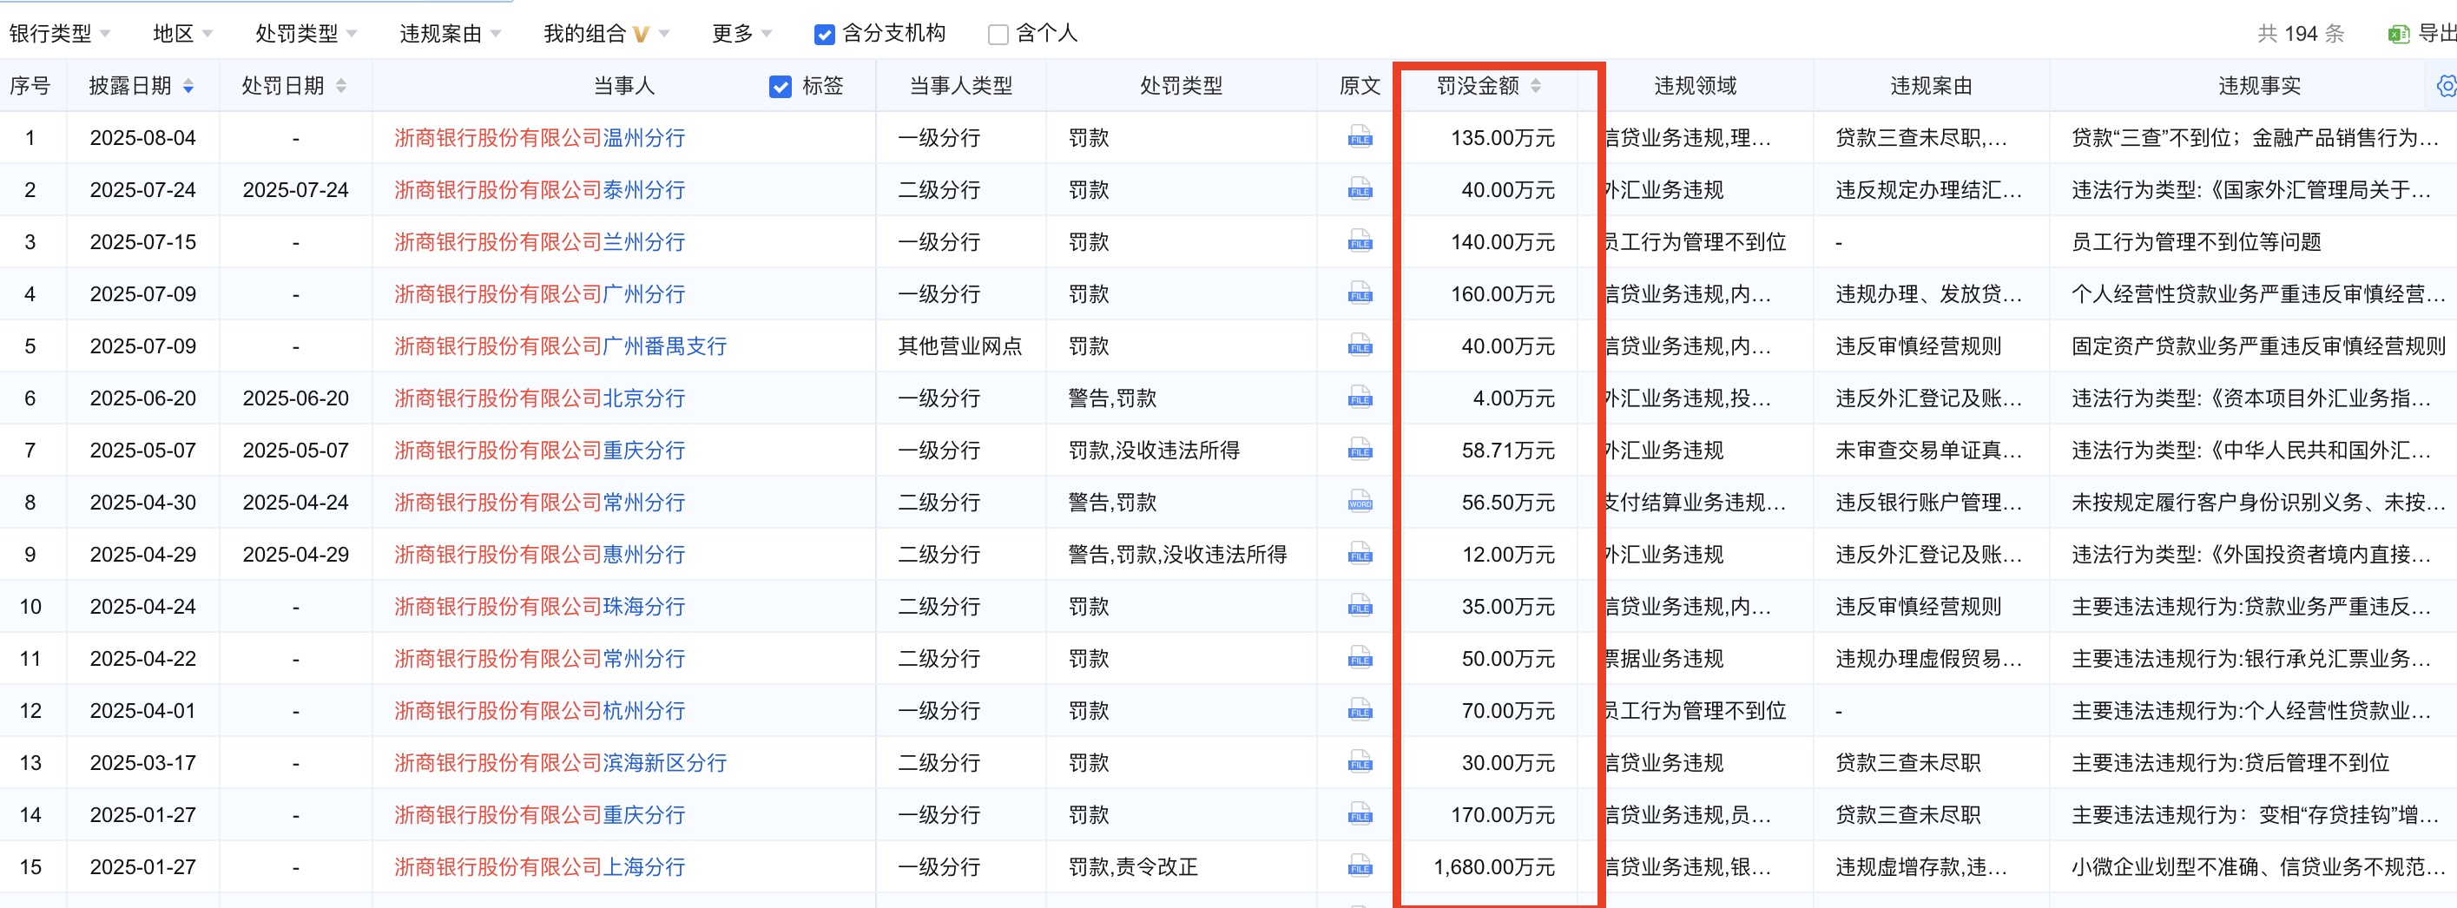Open 浙商银行股份有限公司杭州分行 link
The width and height of the screenshot is (2457, 908).
tap(540, 711)
